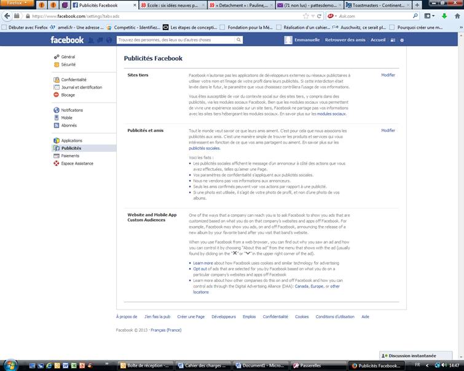Open Boîte de réception in taskbar
The image size is (464, 371).
click(146, 365)
